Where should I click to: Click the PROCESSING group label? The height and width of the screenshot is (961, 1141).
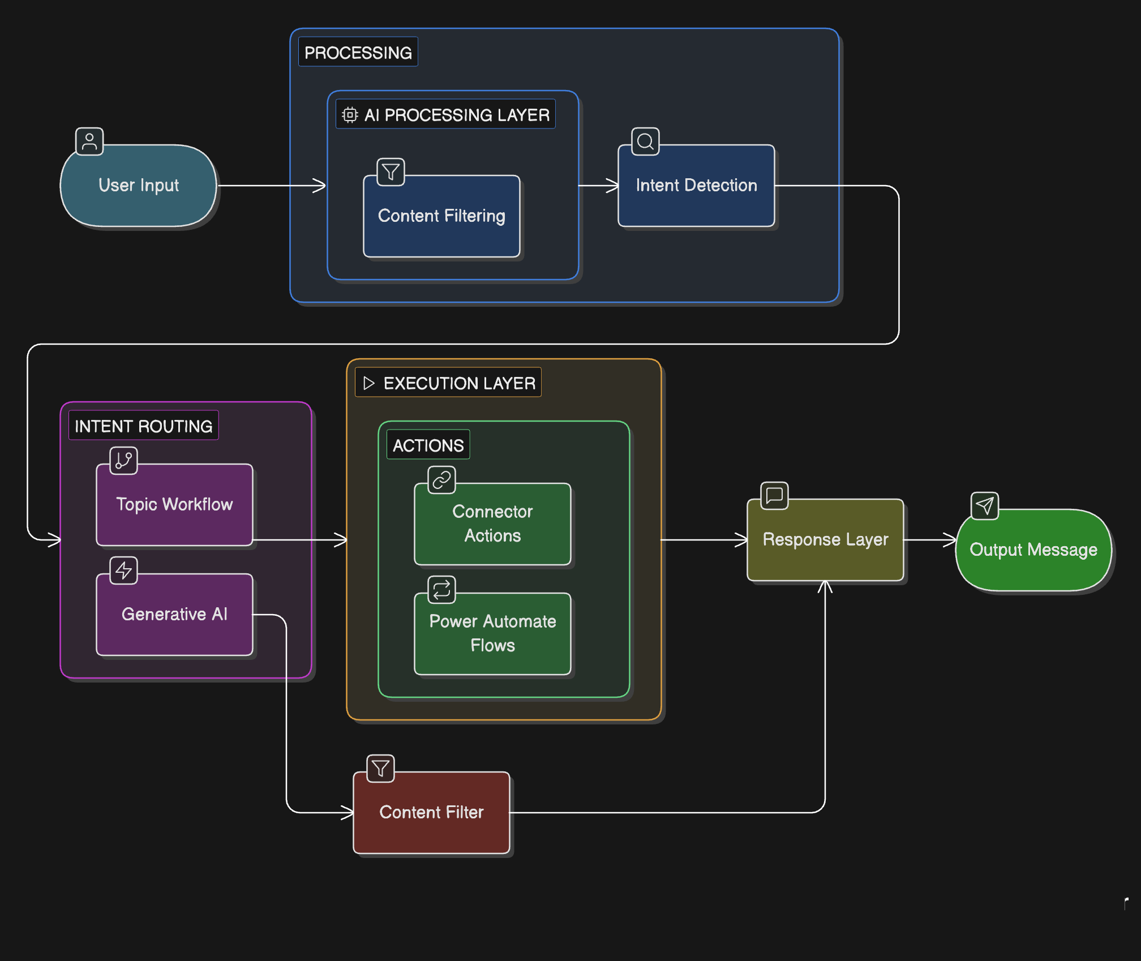click(358, 53)
